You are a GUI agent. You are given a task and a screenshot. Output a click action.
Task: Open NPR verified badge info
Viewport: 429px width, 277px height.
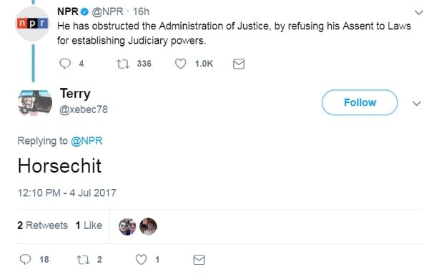pyautogui.click(x=84, y=11)
